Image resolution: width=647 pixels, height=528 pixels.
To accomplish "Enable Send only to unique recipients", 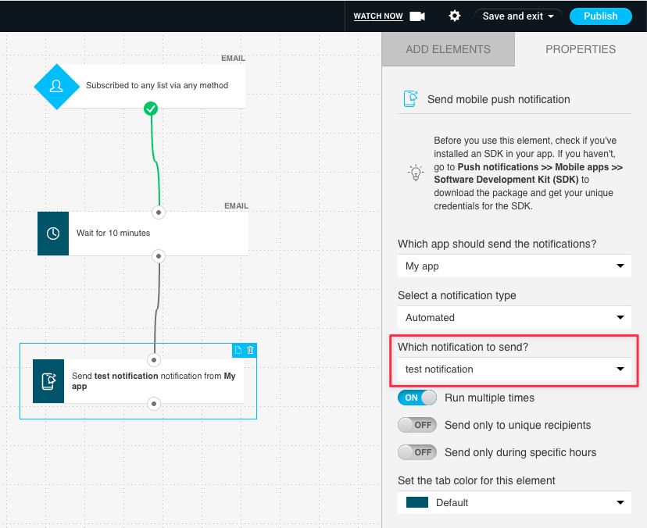I will pos(416,425).
